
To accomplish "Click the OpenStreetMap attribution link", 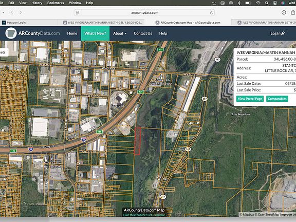I will [x=267, y=215].
